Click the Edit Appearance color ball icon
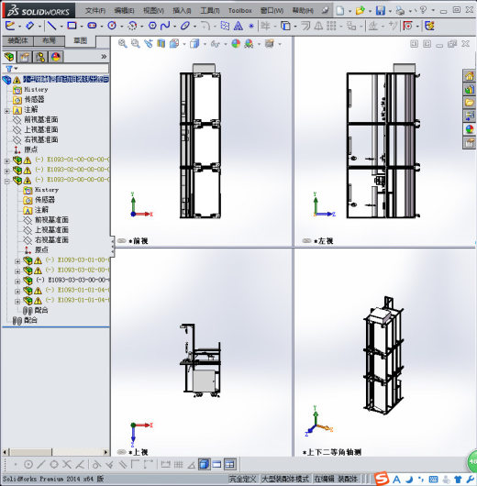Image resolution: width=477 pixels, height=486 pixels. pyautogui.click(x=236, y=44)
